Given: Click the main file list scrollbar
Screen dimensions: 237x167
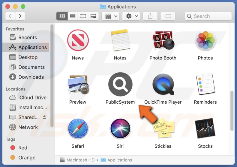Looking at the screenshot, I should tap(232, 111).
